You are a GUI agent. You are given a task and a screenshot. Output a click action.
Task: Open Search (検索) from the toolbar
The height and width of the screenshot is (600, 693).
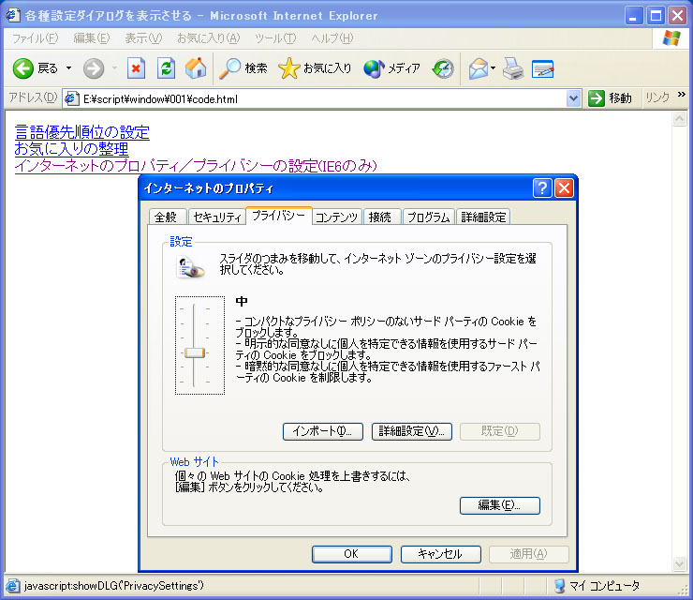click(x=243, y=68)
